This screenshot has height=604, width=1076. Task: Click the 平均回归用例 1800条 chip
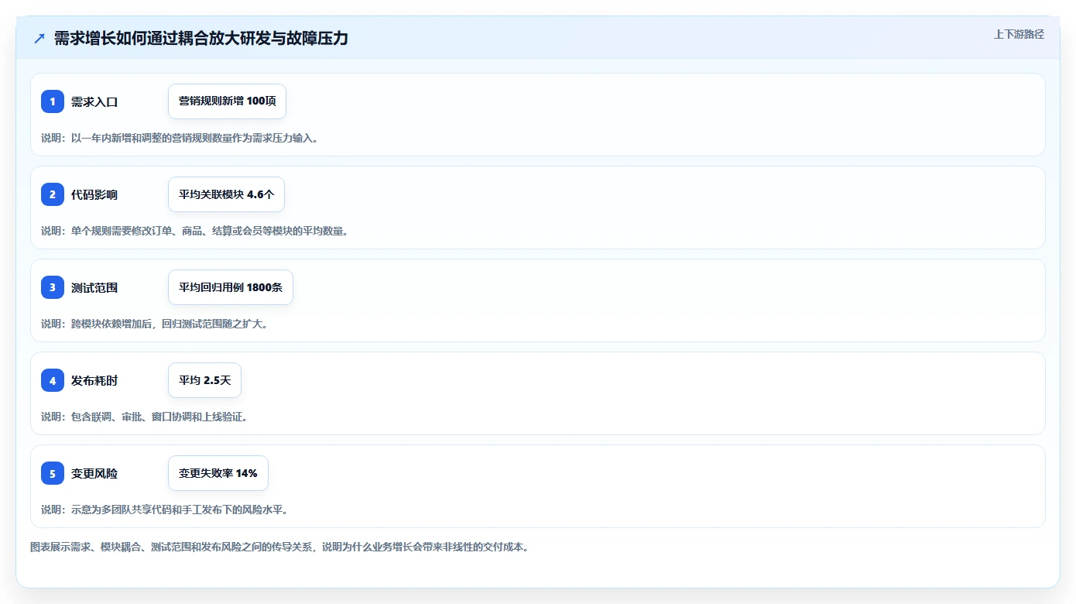coord(231,287)
